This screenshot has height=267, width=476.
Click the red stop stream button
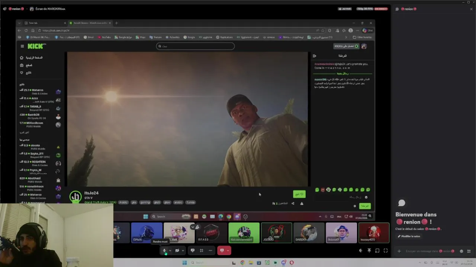coord(222,250)
